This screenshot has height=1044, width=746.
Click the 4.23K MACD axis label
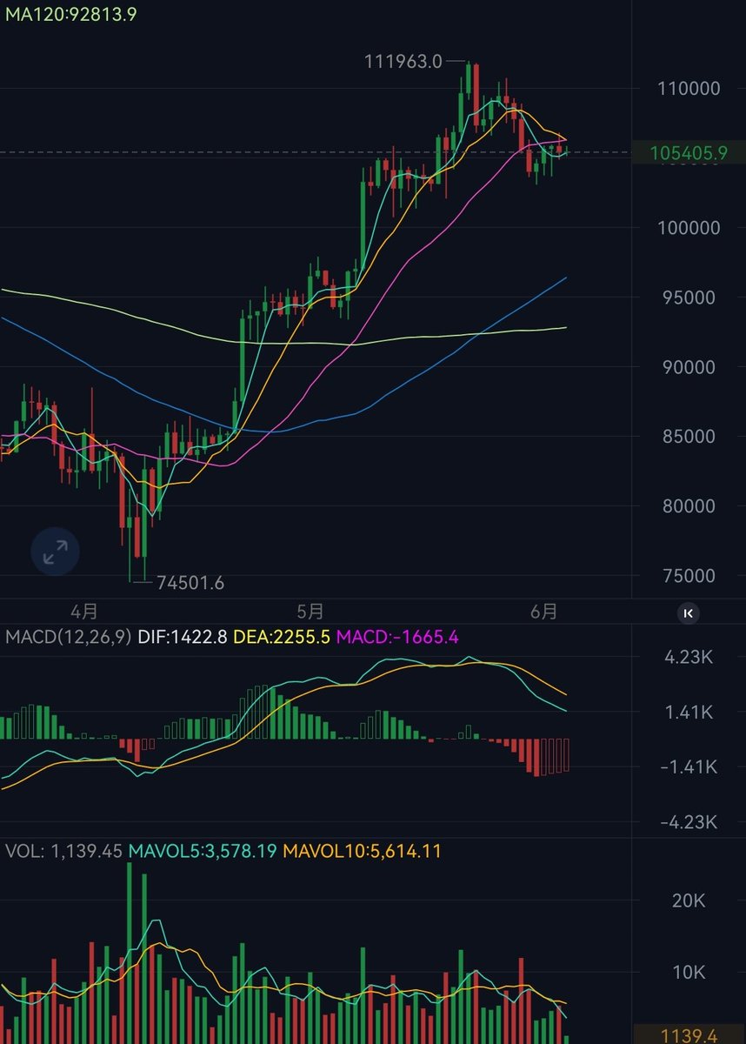pyautogui.click(x=689, y=658)
